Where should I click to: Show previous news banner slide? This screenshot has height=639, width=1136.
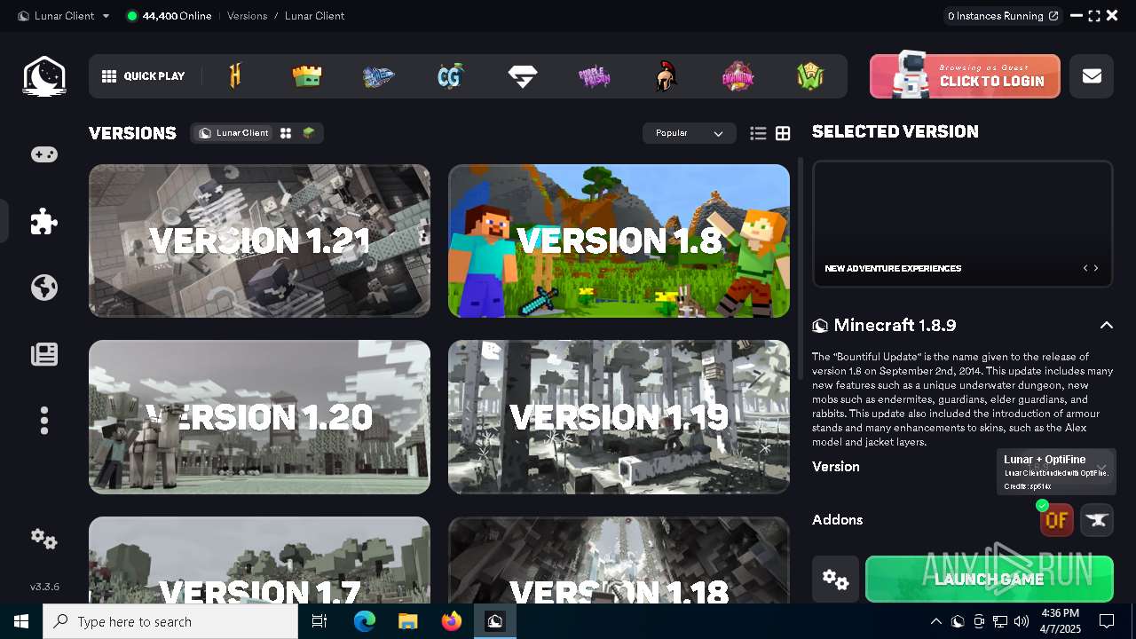coord(1085,268)
